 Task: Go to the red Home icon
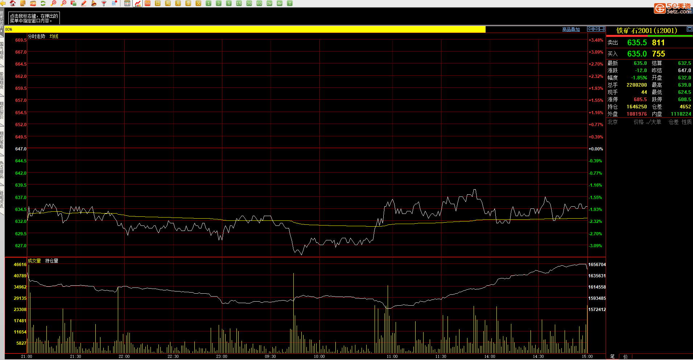click(13, 3)
